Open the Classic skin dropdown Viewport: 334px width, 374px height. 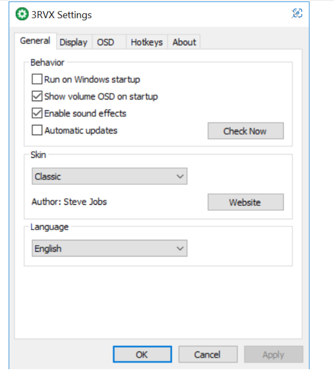coord(109,176)
